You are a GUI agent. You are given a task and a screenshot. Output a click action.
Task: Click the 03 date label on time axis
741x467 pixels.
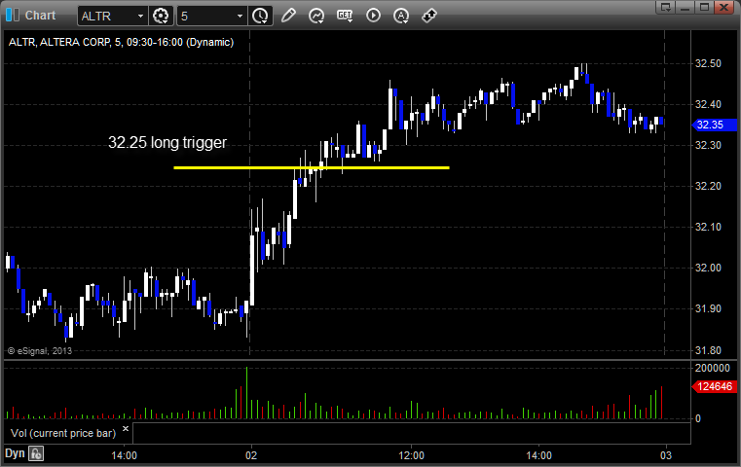tap(665, 455)
